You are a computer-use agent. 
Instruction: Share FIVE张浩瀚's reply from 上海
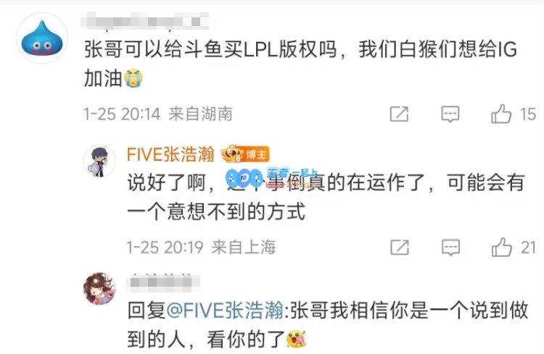pyautogui.click(x=400, y=248)
